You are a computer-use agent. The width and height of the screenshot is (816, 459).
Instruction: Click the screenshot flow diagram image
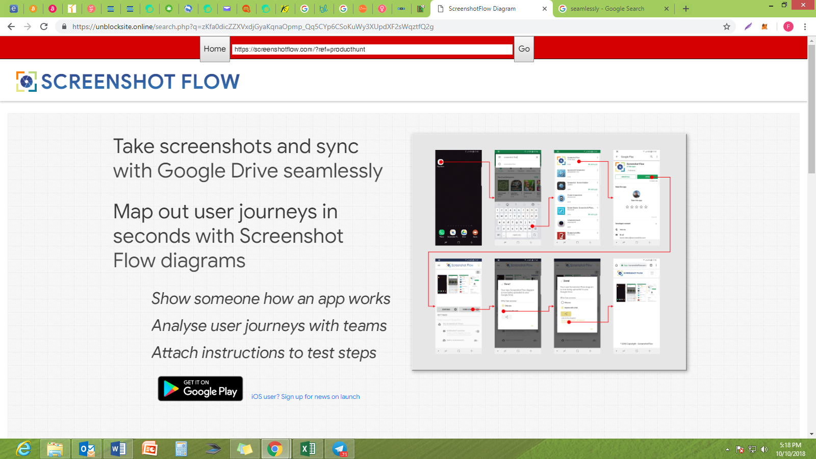pyautogui.click(x=549, y=252)
